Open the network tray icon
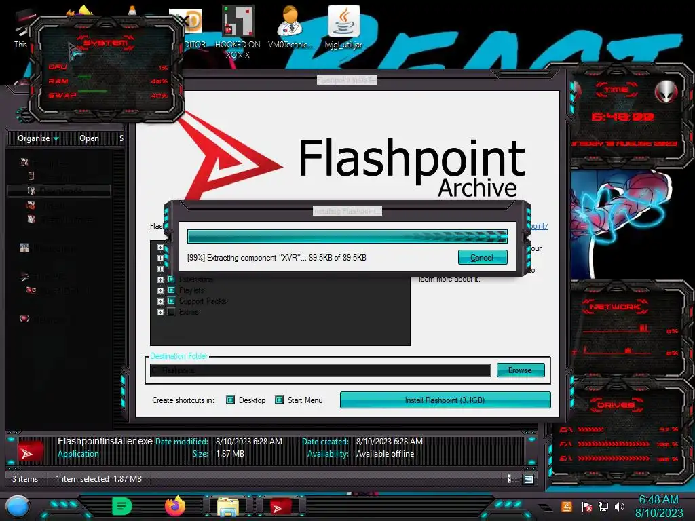Image resolution: width=695 pixels, height=521 pixels. coord(603,506)
